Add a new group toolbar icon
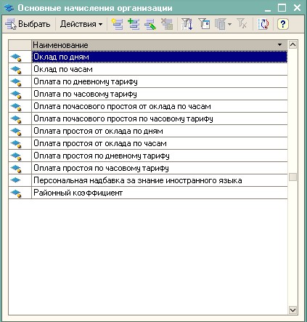This screenshot has width=307, height=322. coord(134,24)
